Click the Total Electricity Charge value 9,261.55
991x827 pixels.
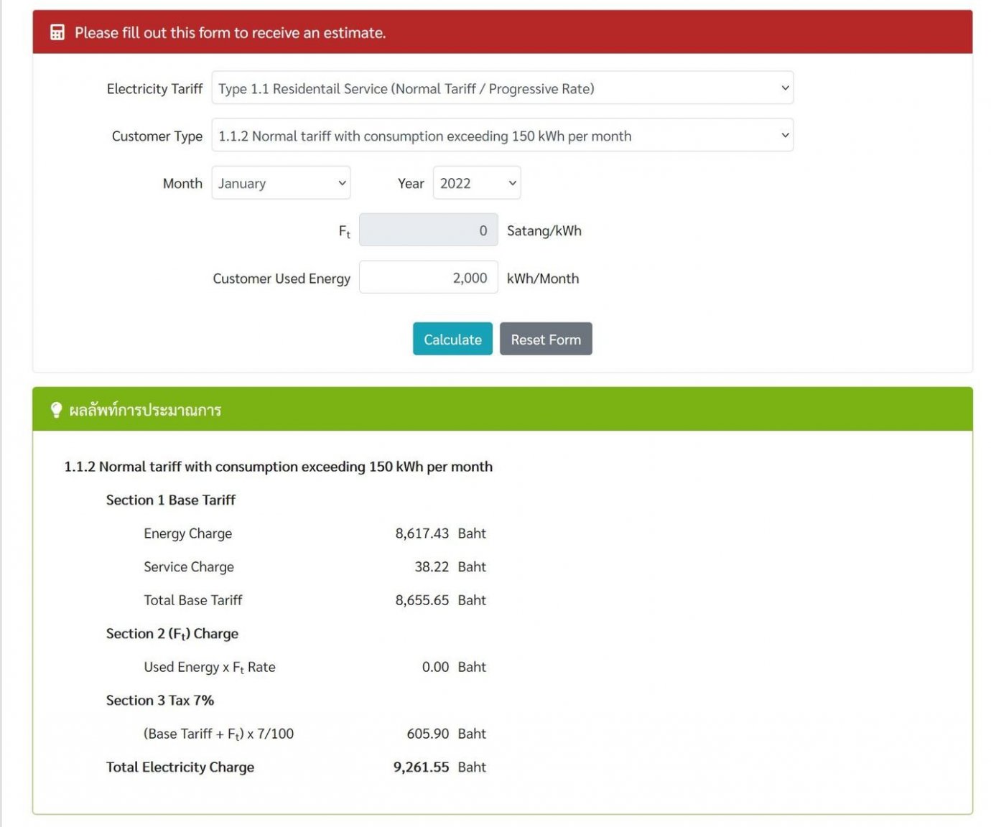[x=421, y=767]
